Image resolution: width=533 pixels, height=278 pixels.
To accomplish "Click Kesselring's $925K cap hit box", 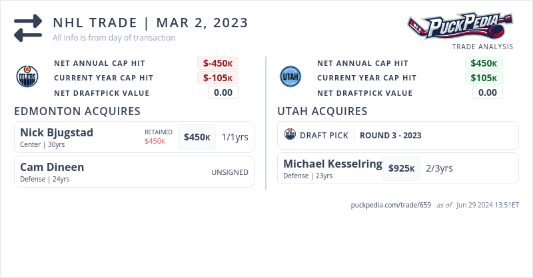I will 402,168.
